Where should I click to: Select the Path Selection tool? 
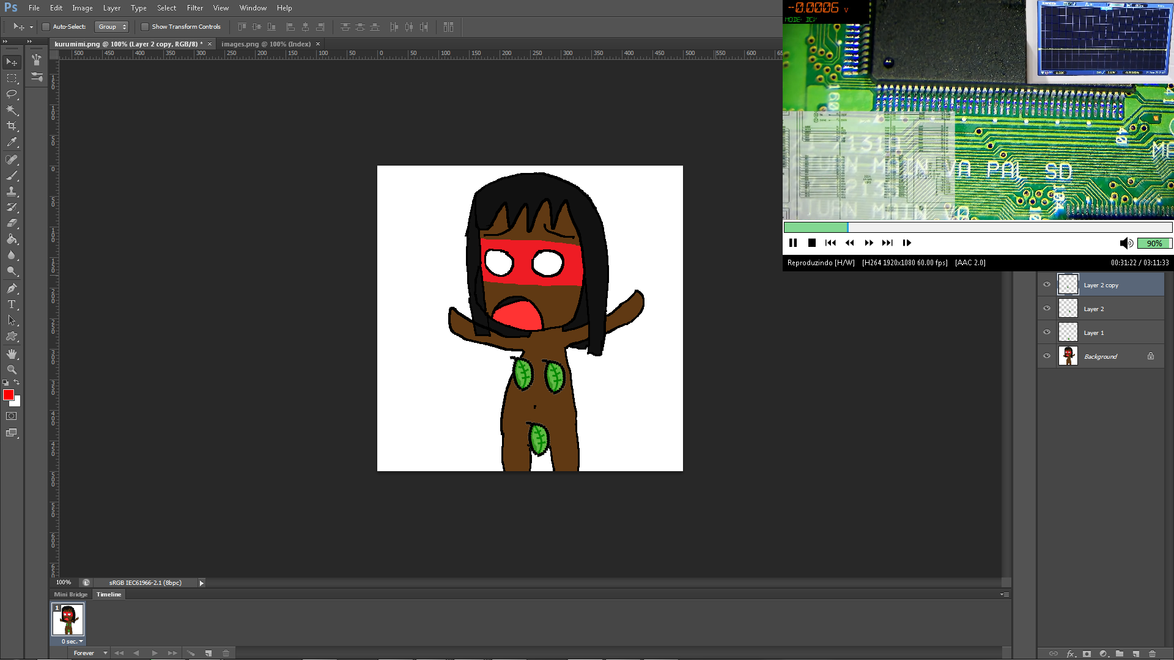pos(12,320)
